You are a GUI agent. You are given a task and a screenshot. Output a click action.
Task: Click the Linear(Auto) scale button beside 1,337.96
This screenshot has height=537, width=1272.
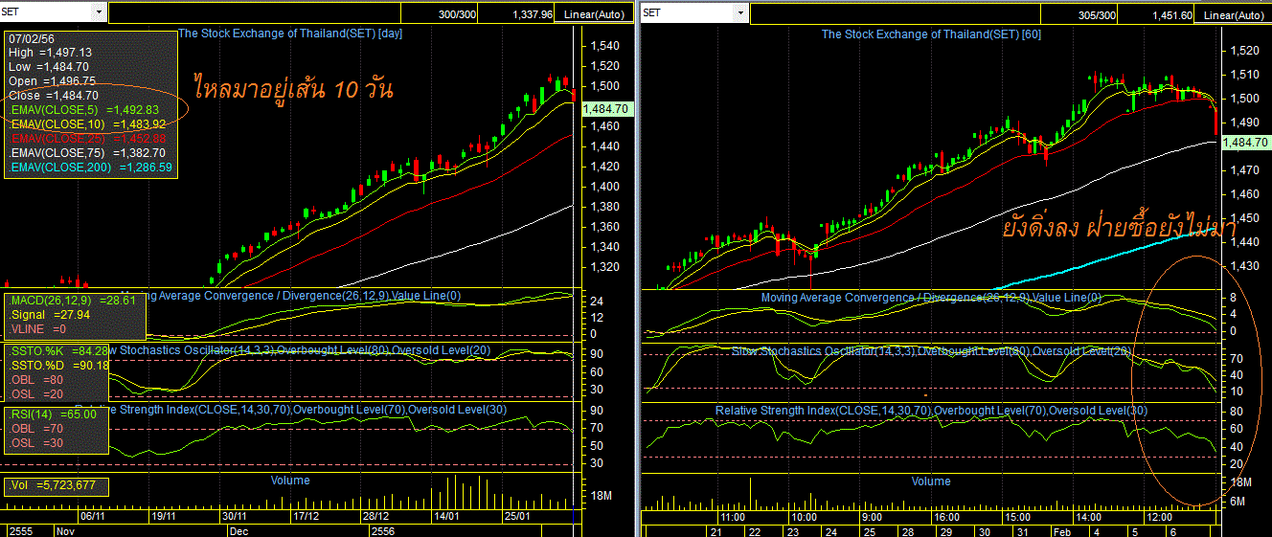[x=596, y=14]
